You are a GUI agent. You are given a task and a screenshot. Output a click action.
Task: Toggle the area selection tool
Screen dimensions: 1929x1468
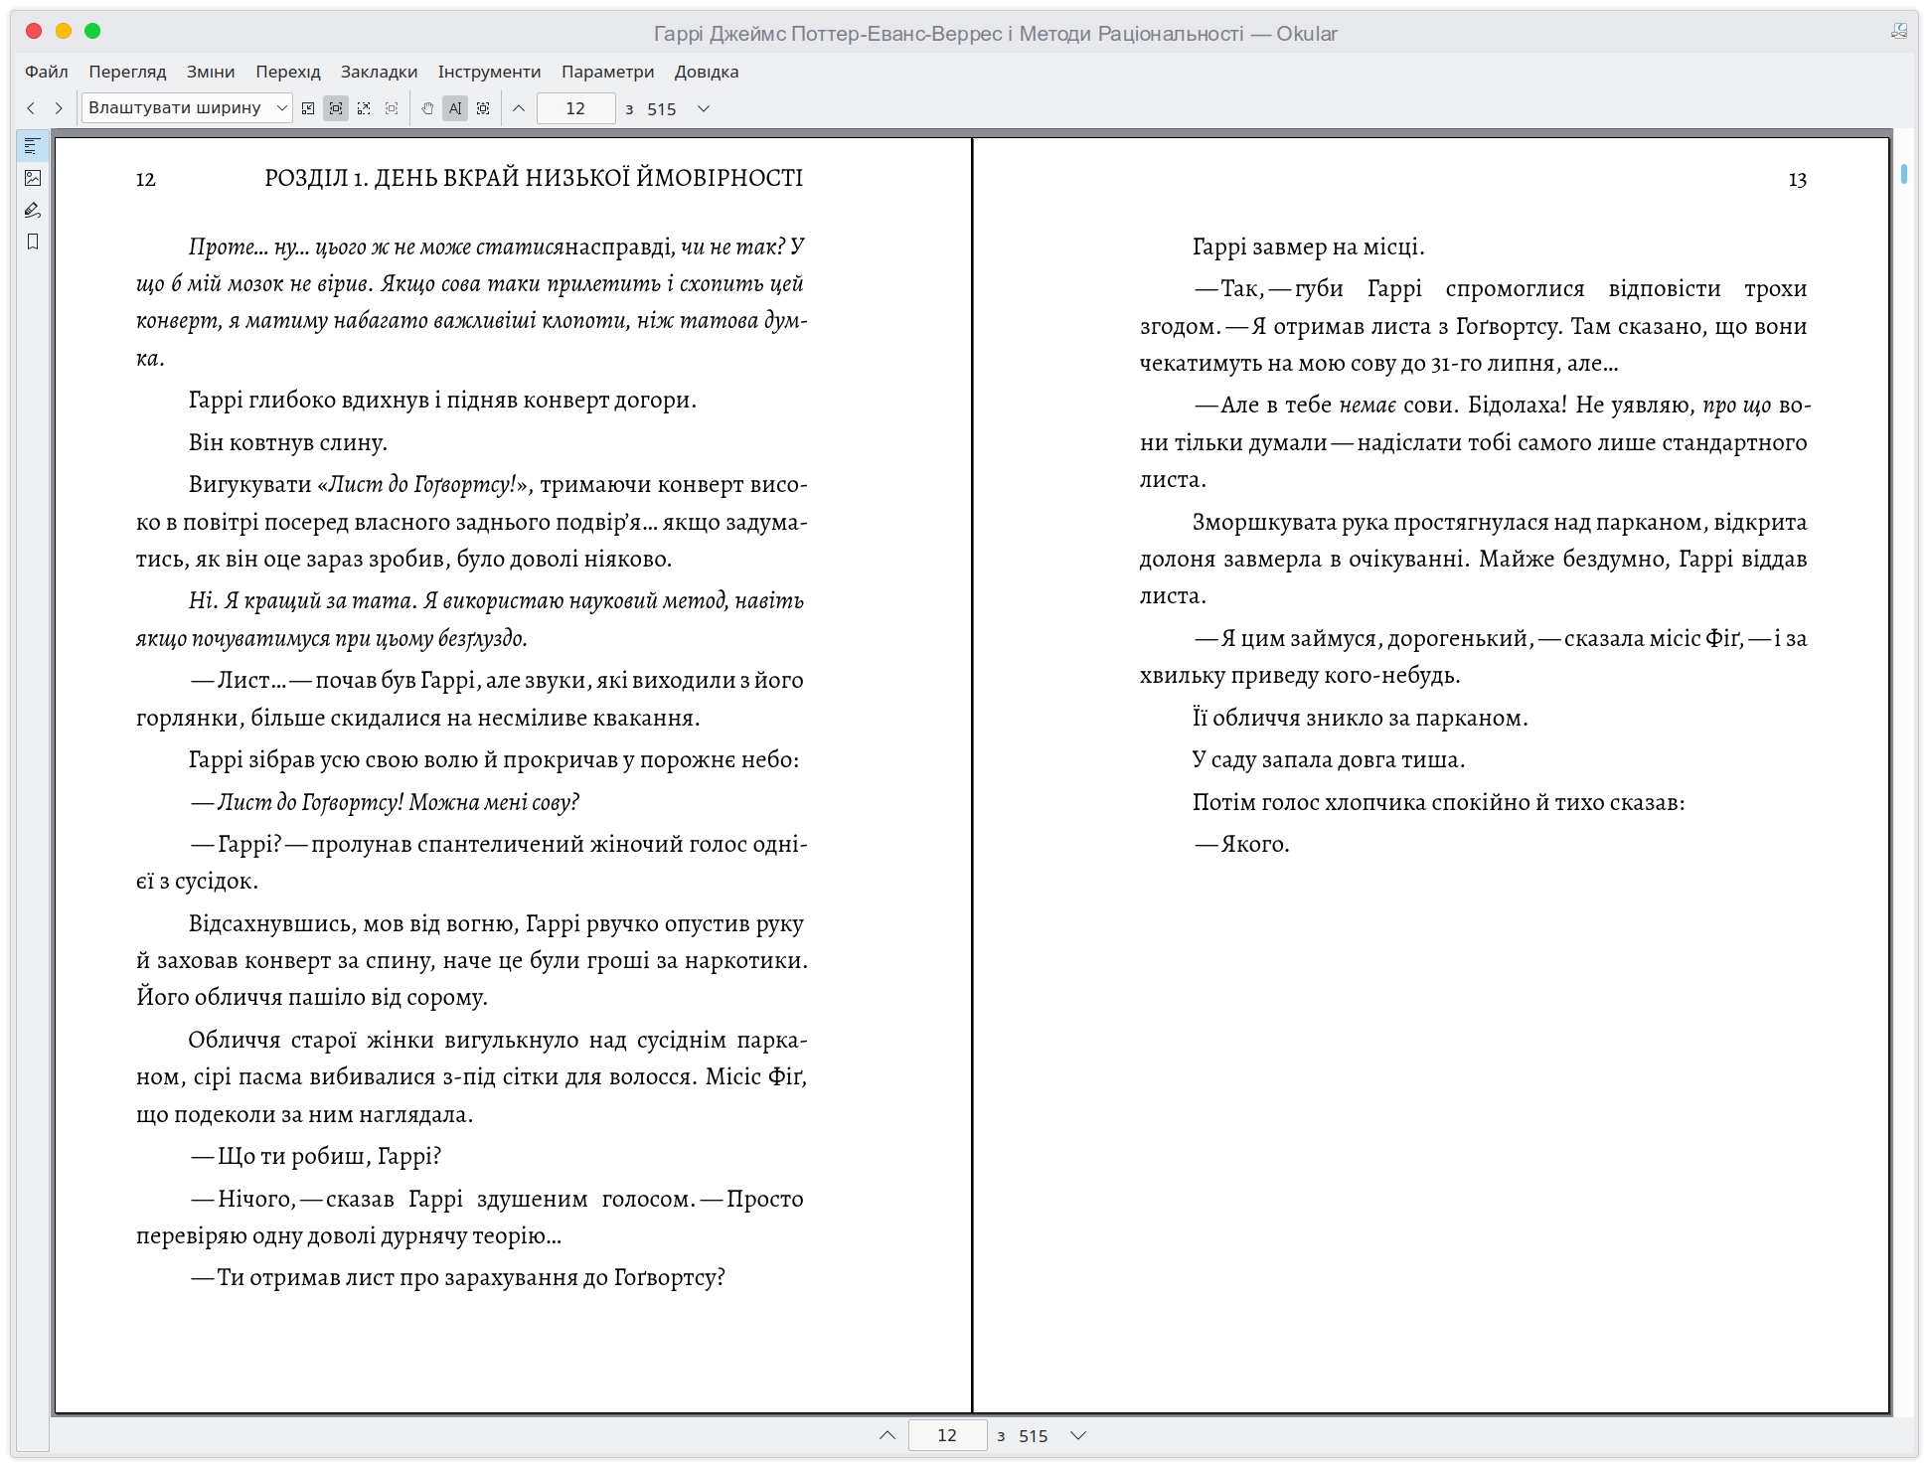coord(483,108)
